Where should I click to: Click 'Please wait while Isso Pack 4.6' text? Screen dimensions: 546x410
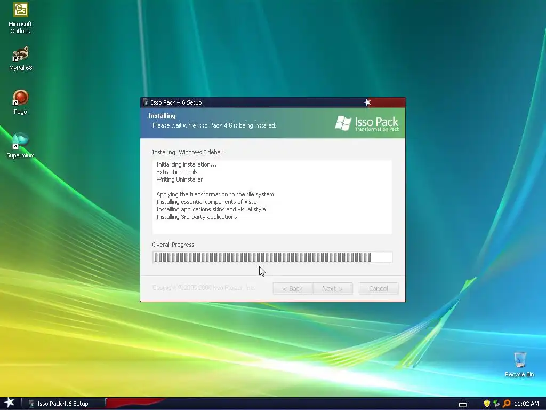click(214, 125)
